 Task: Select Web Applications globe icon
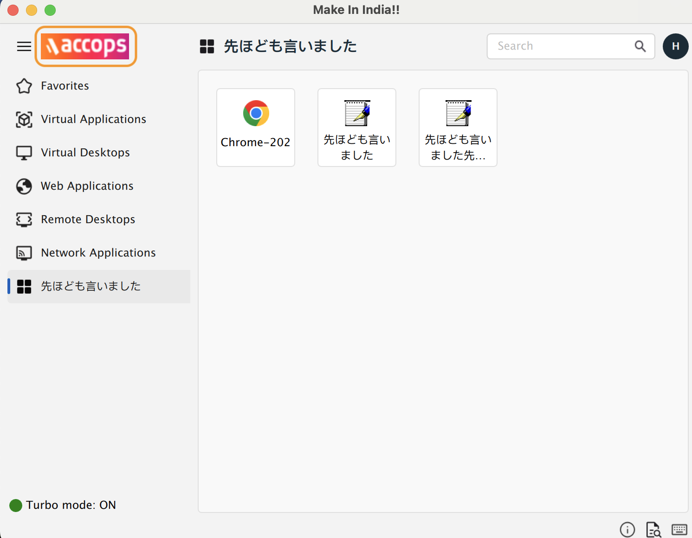coord(24,186)
